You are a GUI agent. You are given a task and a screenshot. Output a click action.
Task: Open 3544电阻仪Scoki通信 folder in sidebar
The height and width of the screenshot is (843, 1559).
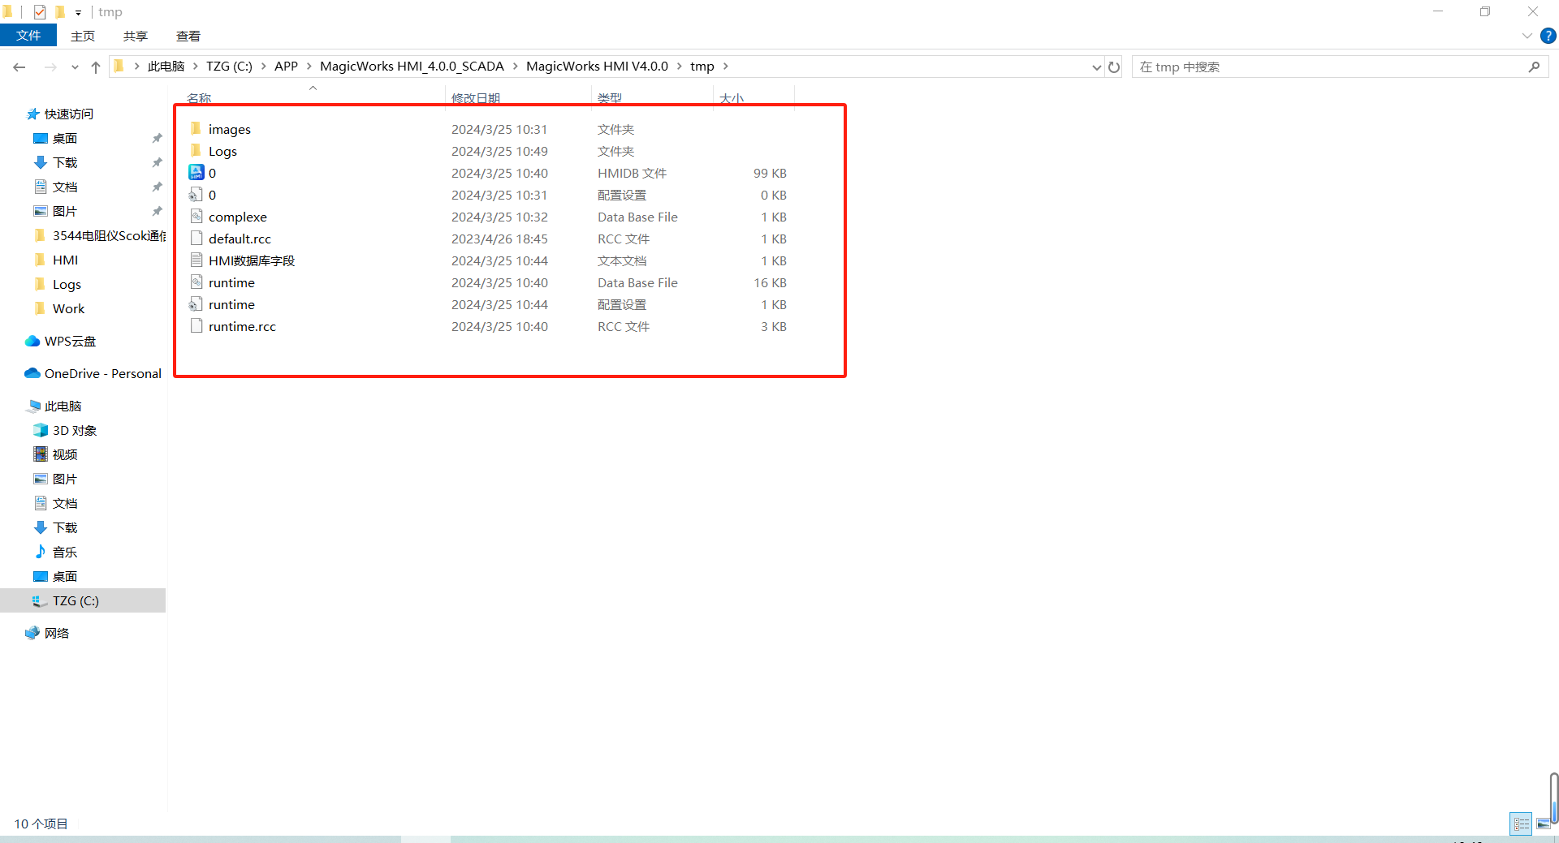pos(109,235)
